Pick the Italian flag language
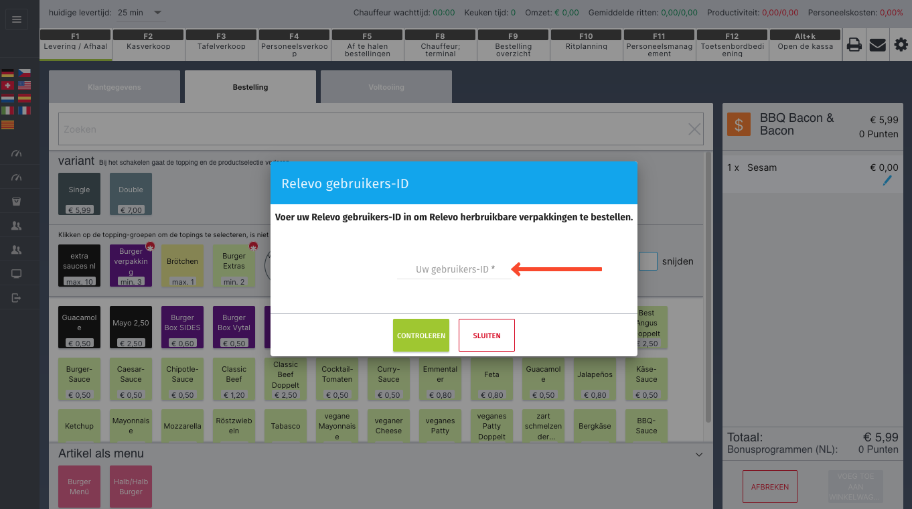 pyautogui.click(x=8, y=111)
